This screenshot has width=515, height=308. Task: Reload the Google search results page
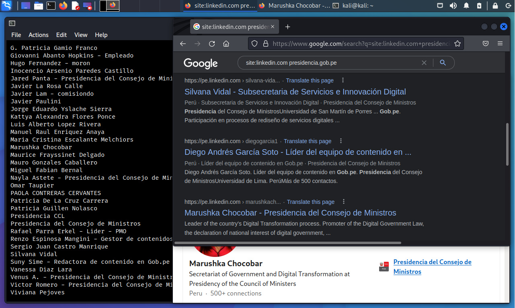212,44
